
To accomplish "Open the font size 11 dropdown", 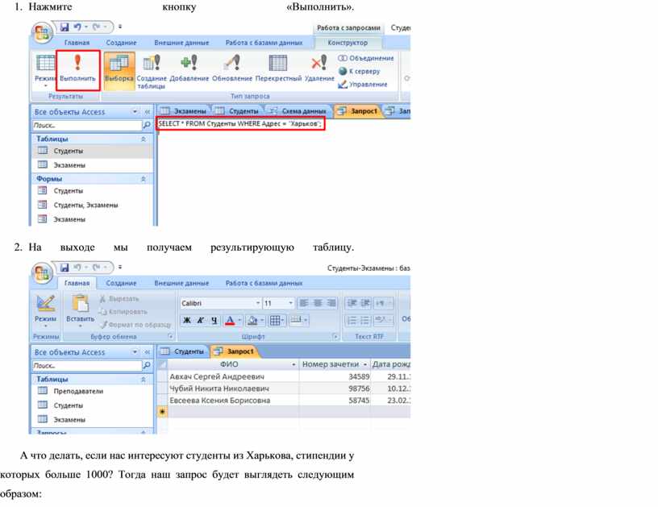I will pyautogui.click(x=290, y=303).
